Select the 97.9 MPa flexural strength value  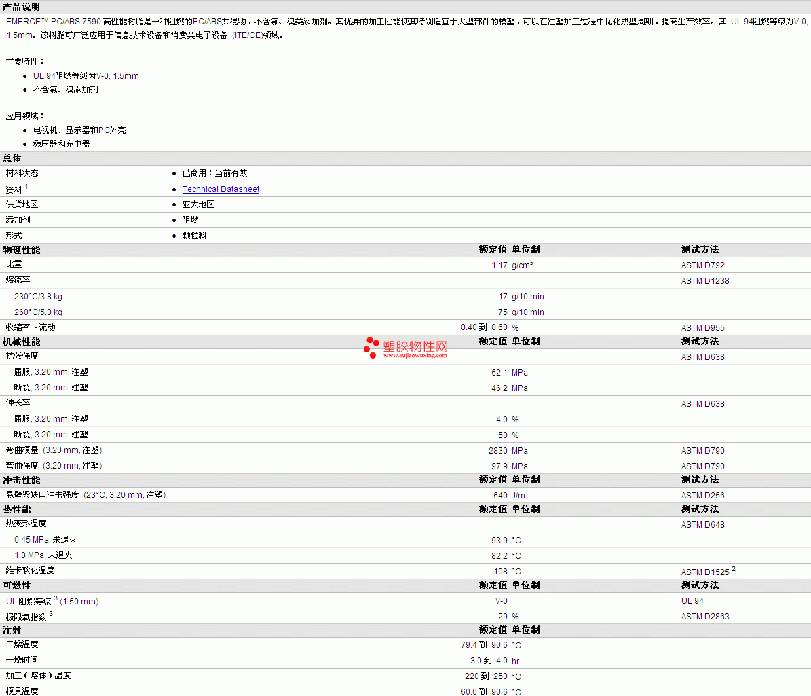(x=510, y=466)
